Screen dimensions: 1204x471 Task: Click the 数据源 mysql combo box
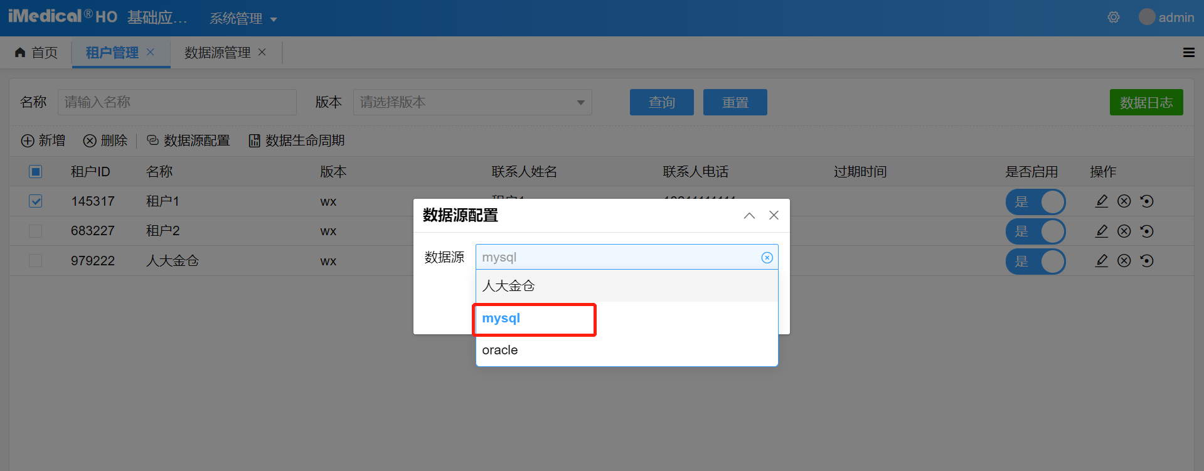click(627, 257)
